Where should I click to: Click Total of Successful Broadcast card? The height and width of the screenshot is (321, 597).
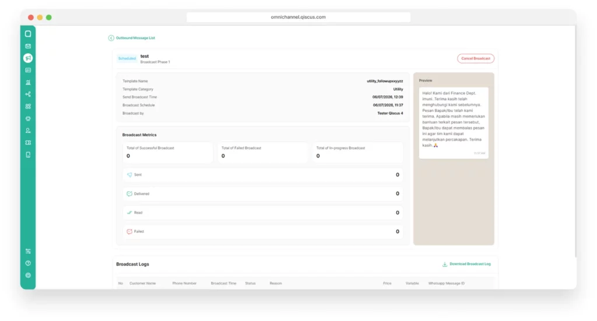point(167,153)
